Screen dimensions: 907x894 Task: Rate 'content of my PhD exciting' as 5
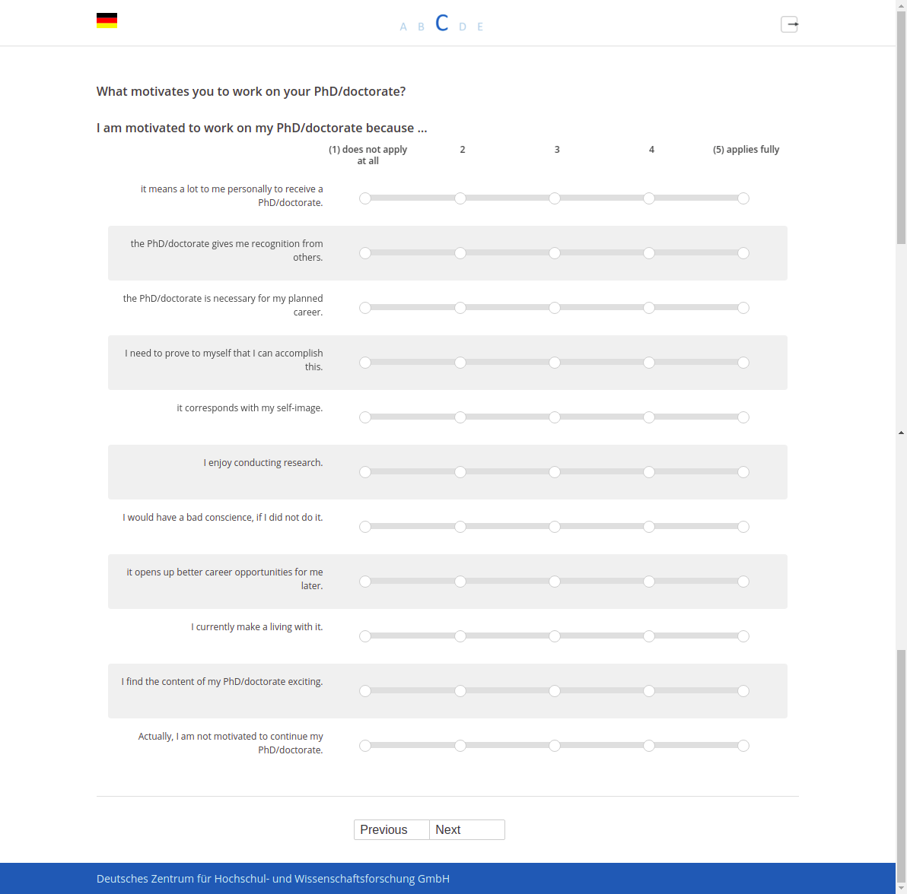pos(743,690)
